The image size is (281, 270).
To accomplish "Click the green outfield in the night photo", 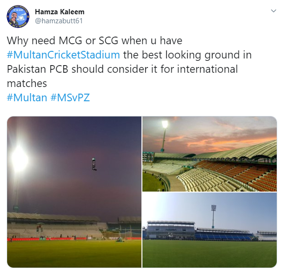I will 74,253.
